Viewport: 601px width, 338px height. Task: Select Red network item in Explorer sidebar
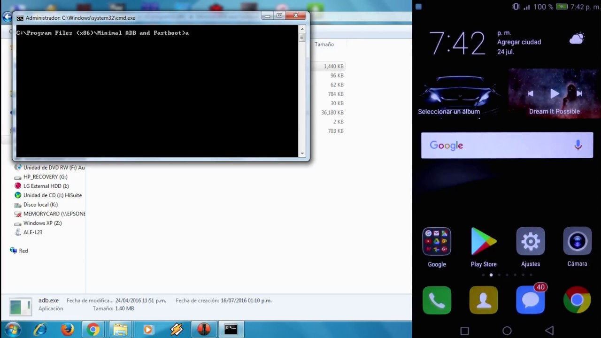click(19, 251)
